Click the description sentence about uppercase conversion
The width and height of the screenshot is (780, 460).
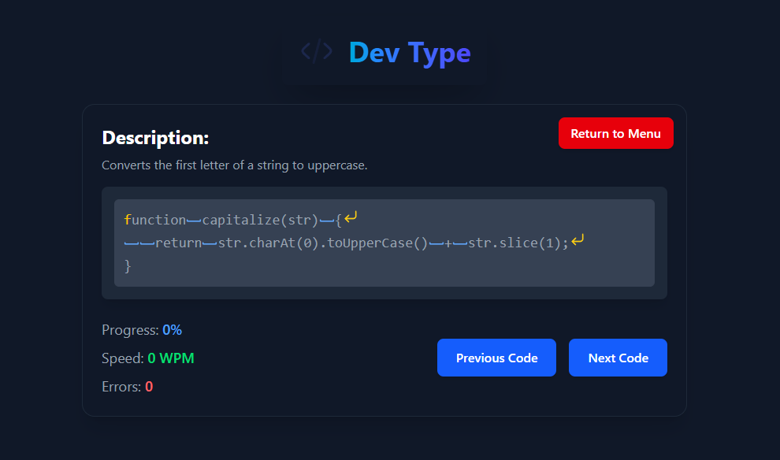[234, 165]
